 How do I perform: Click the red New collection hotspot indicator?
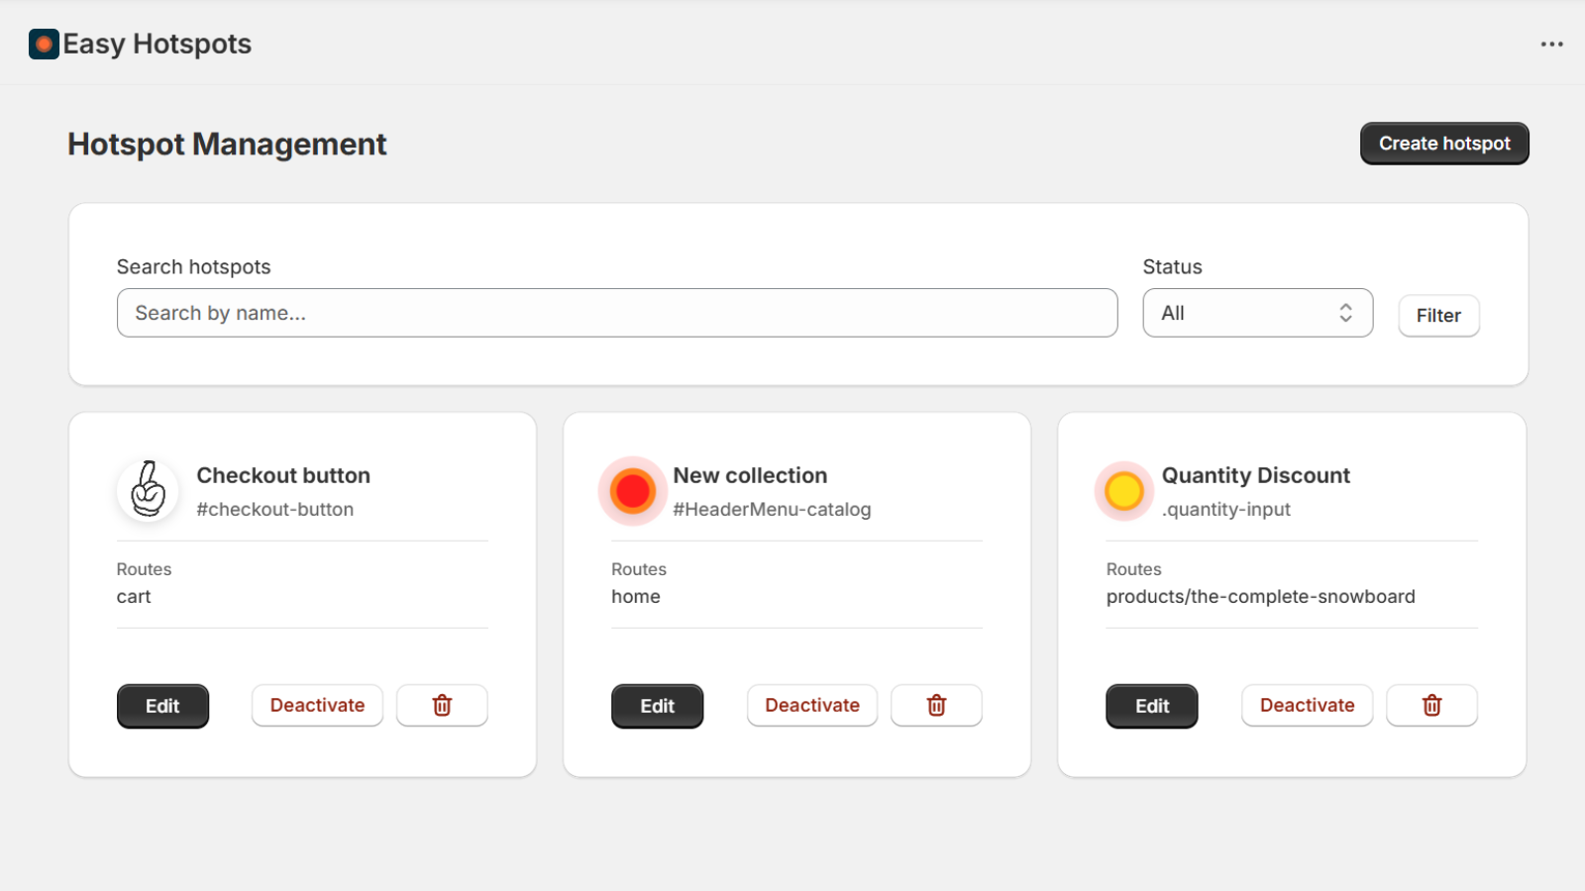pyautogui.click(x=632, y=491)
